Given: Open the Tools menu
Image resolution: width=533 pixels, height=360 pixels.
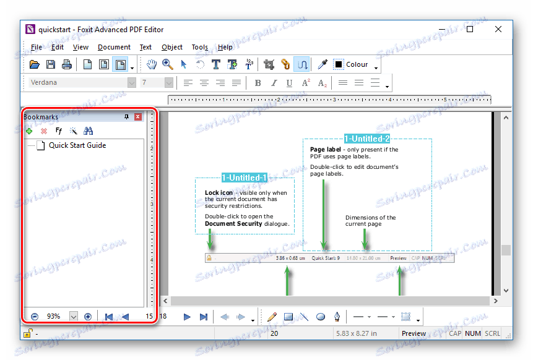Looking at the screenshot, I should pos(199,47).
